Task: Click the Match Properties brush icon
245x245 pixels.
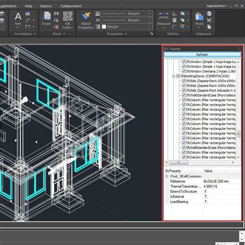Action: click(x=86, y=16)
